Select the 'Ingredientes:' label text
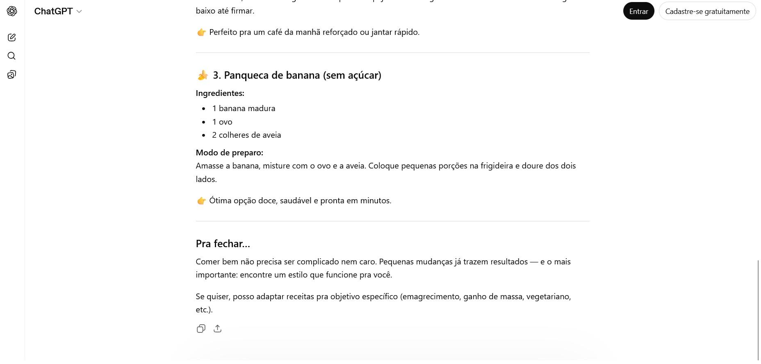 click(220, 93)
